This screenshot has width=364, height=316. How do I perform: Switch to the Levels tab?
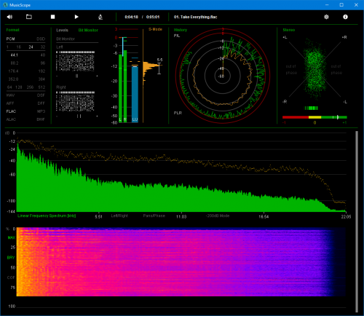[x=62, y=30]
